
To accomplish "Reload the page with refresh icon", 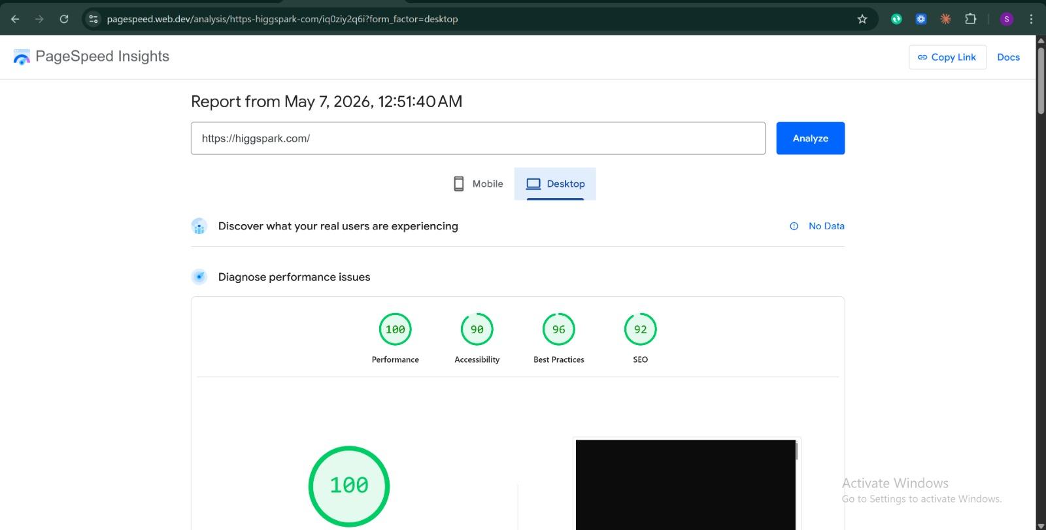I will [64, 19].
